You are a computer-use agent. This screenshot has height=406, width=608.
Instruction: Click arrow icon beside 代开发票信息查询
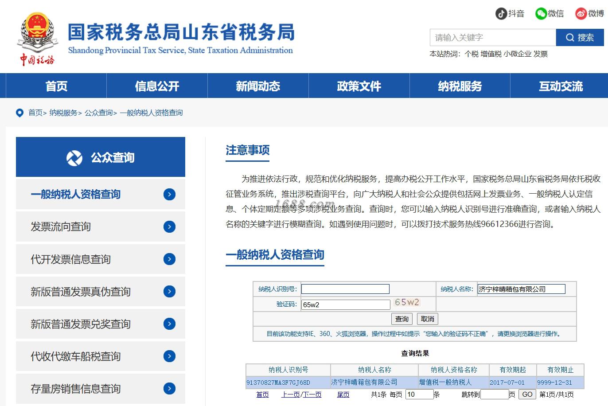pos(169,259)
